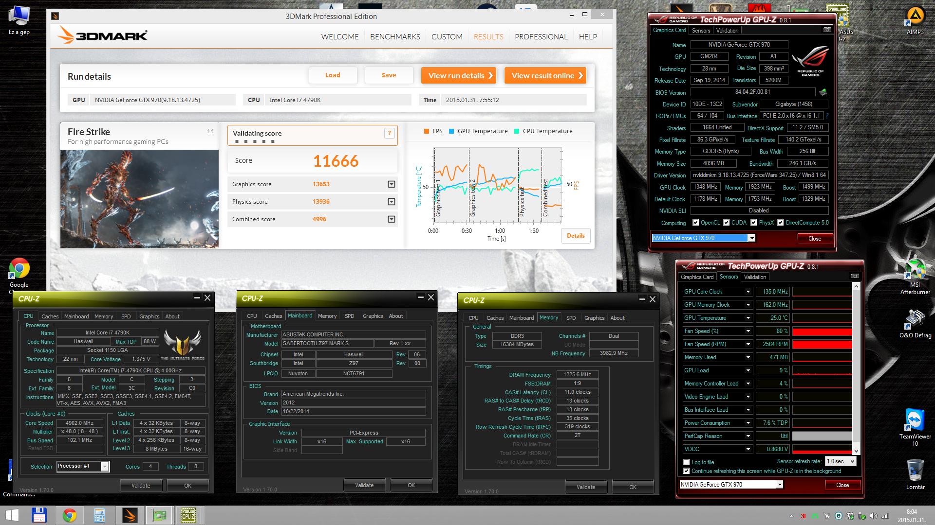Click the CPU-Z taskbar icon
Image resolution: width=935 pixels, height=525 pixels.
[188, 515]
